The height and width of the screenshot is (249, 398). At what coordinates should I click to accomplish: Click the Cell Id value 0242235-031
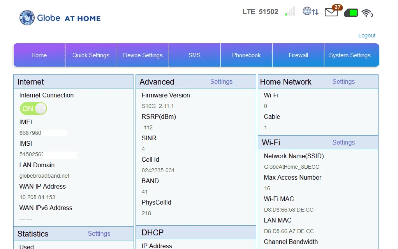coord(158,170)
